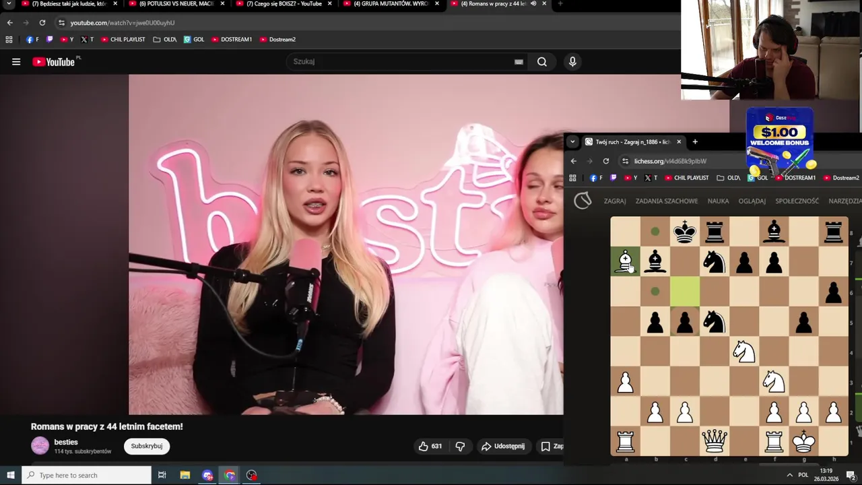The width and height of the screenshot is (862, 485).
Task: Open YouTube hamburger guide menu
Action: [x=16, y=62]
